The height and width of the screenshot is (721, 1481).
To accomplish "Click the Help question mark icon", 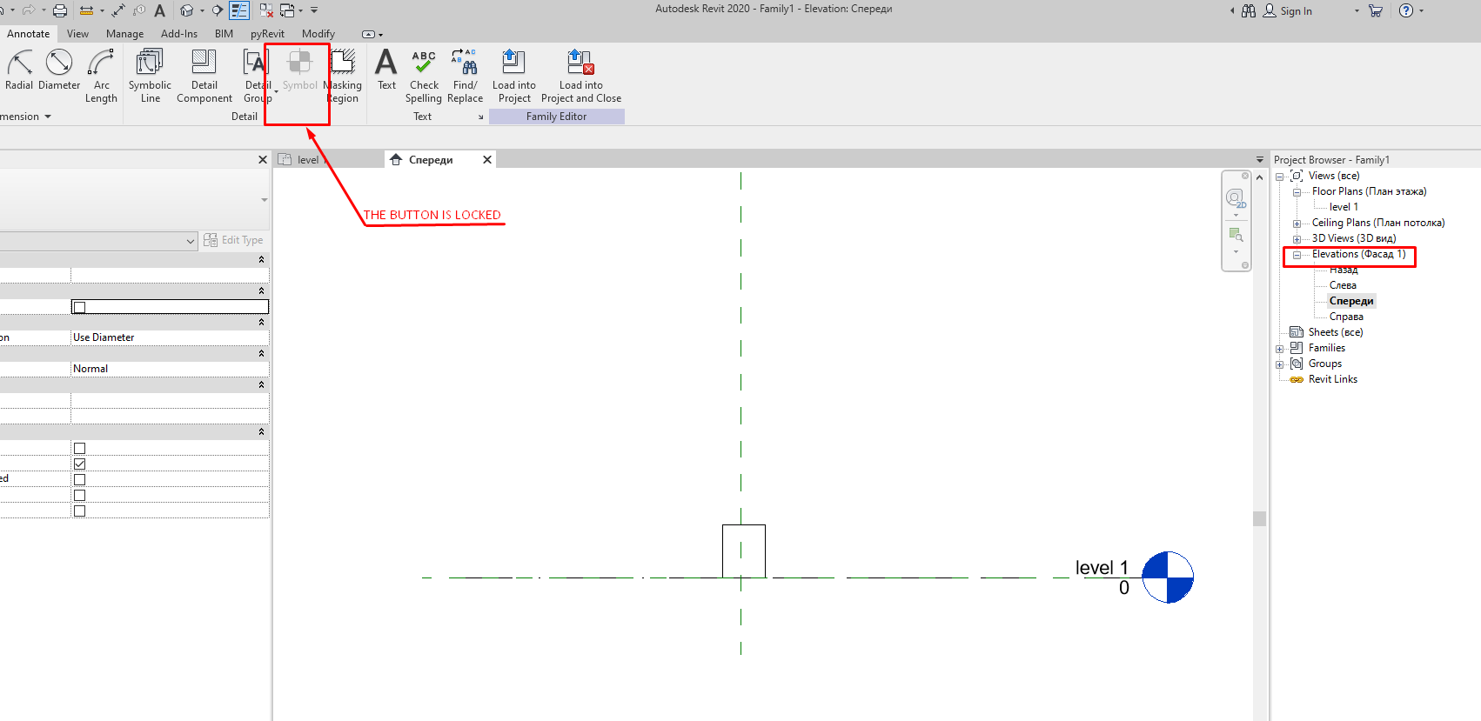I will (1406, 10).
